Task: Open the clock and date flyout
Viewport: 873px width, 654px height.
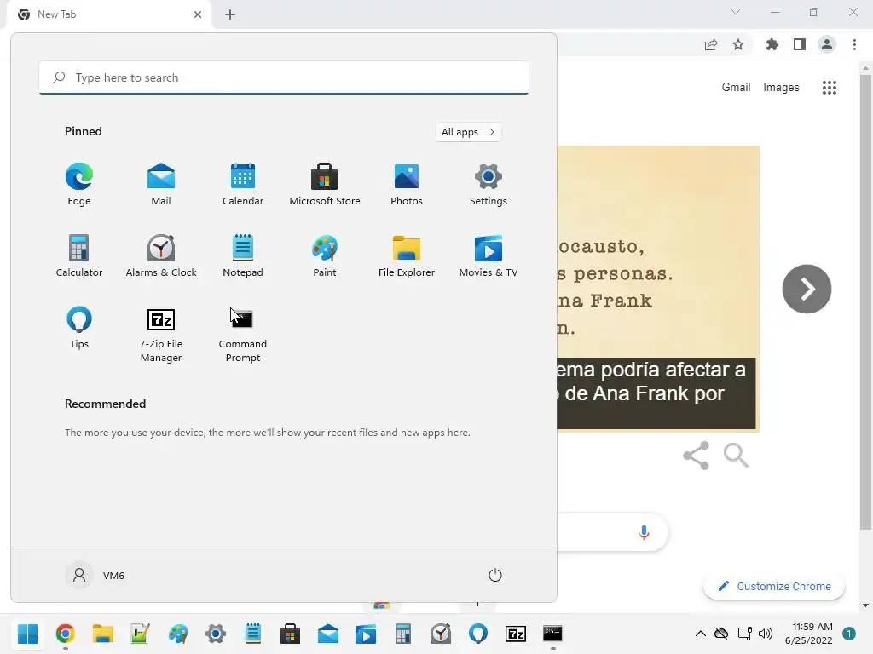Action: pos(808,634)
